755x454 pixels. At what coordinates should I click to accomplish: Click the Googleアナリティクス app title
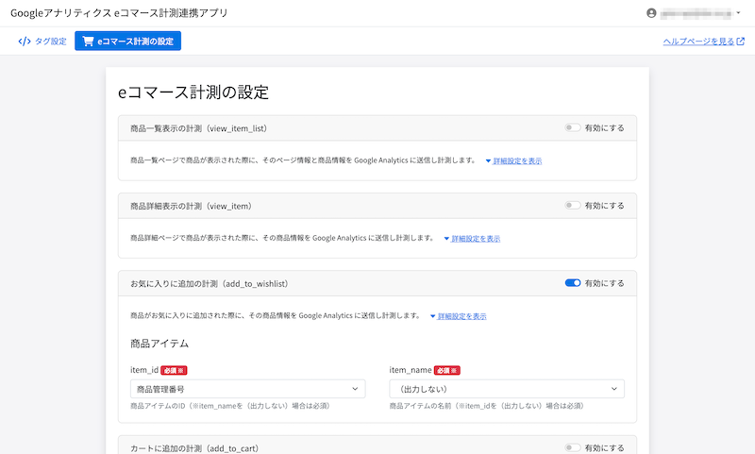(x=118, y=13)
